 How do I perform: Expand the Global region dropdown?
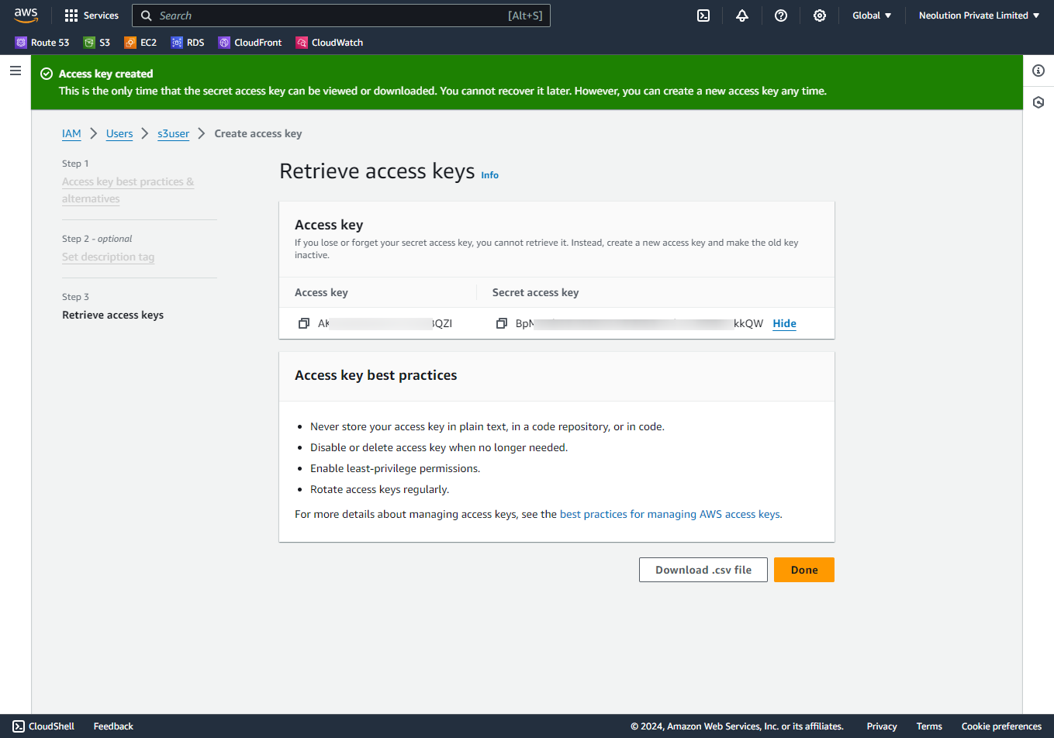click(872, 16)
